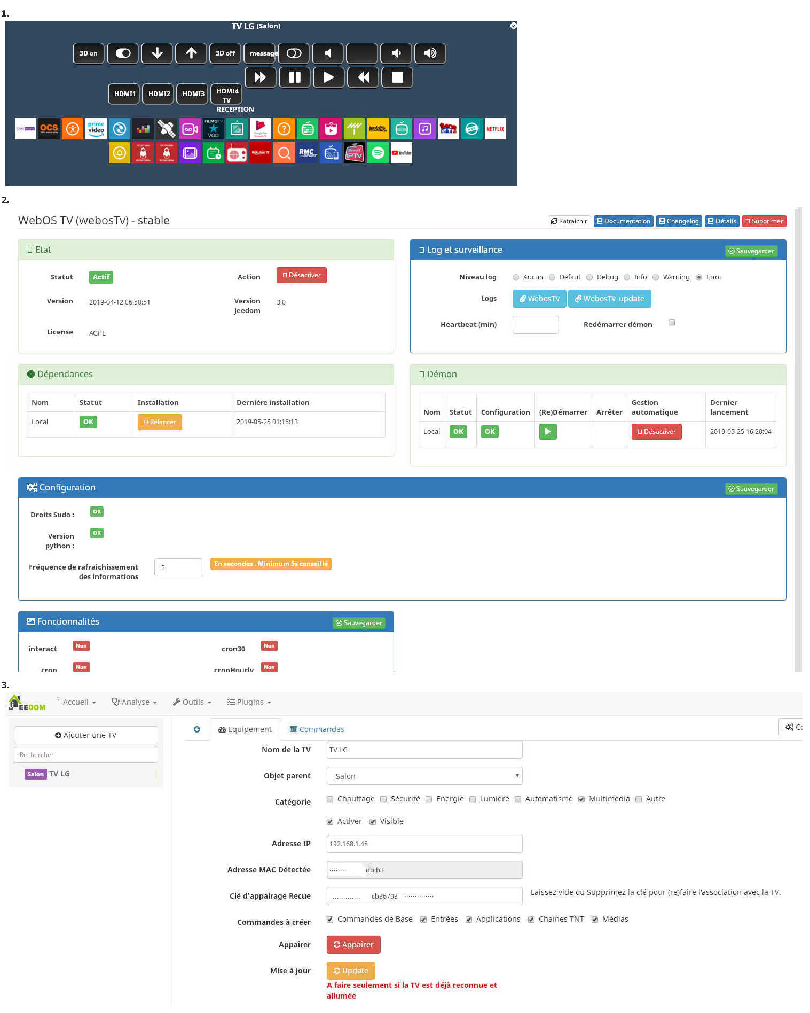Image resolution: width=810 pixels, height=1013 pixels.
Task: Click the down arrow button in TV widget
Action: (x=157, y=53)
